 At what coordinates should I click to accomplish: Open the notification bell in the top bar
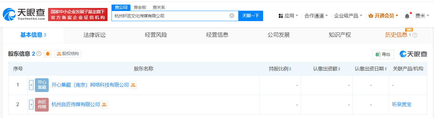pos(407,16)
